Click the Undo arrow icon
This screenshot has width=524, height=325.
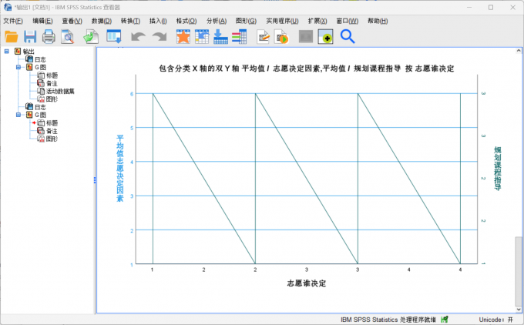[x=138, y=36]
